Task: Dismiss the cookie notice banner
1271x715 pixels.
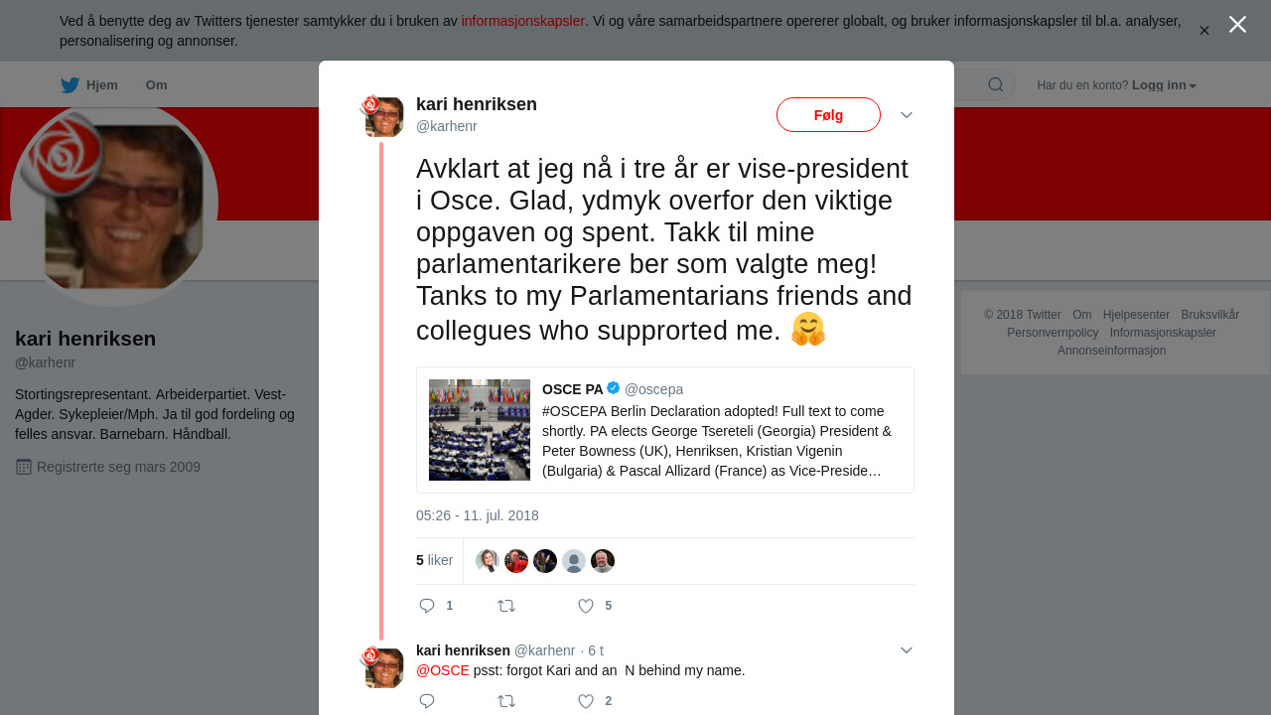Action: click(1204, 31)
